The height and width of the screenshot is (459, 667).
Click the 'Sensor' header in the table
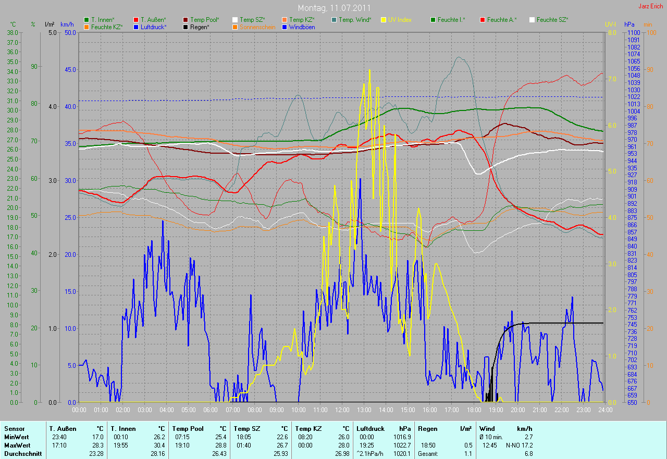[14, 429]
